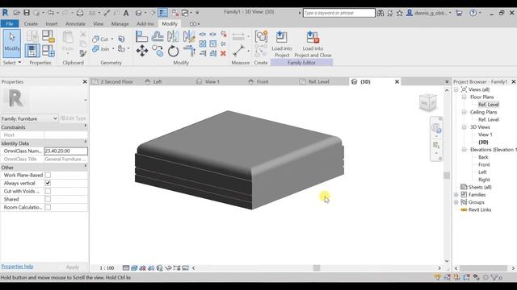The height and width of the screenshot is (290, 517).
Task: Click the 1 : 100 view scale
Action: 107,268
